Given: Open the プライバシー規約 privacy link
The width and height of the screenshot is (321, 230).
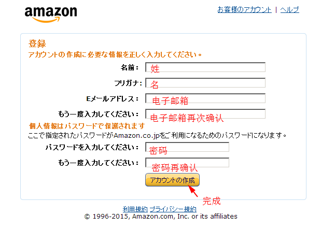Looking at the screenshot, I should (173, 209).
